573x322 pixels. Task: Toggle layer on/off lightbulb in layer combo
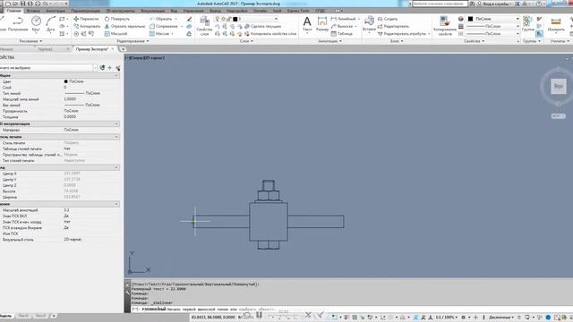(217, 19)
